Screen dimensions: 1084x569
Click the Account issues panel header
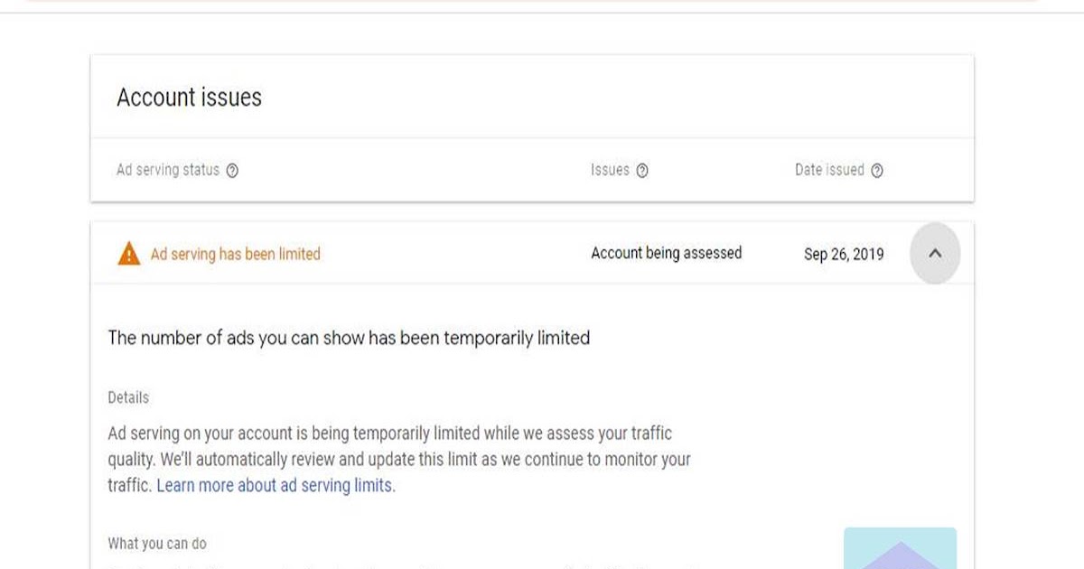coord(188,97)
